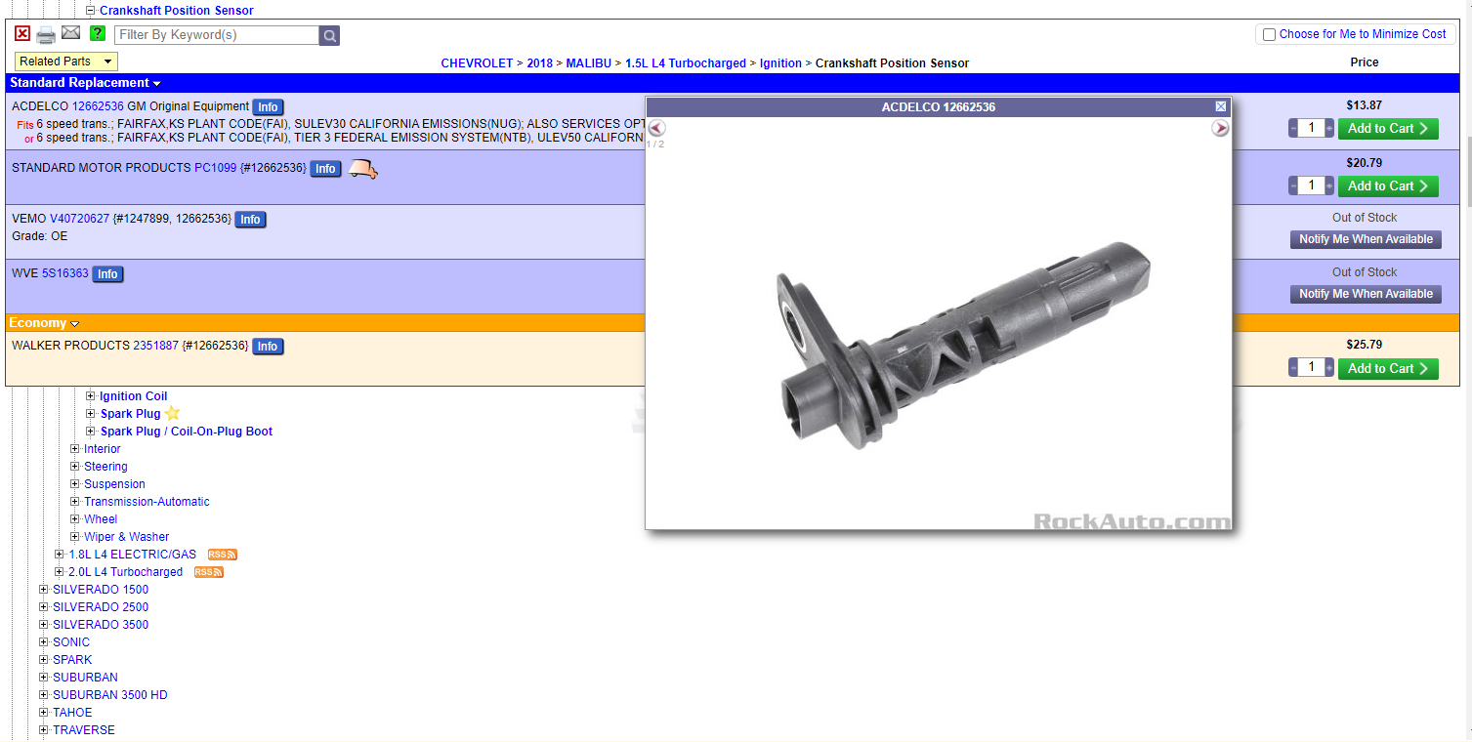Expand the Interior category
The image size is (1472, 742).
pyautogui.click(x=75, y=449)
